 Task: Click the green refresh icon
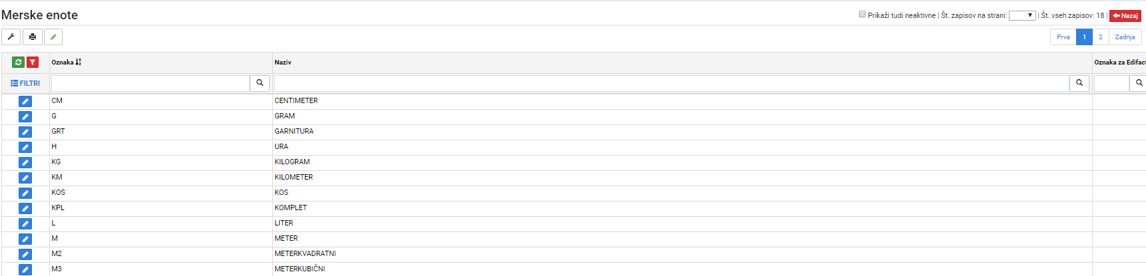coord(18,62)
